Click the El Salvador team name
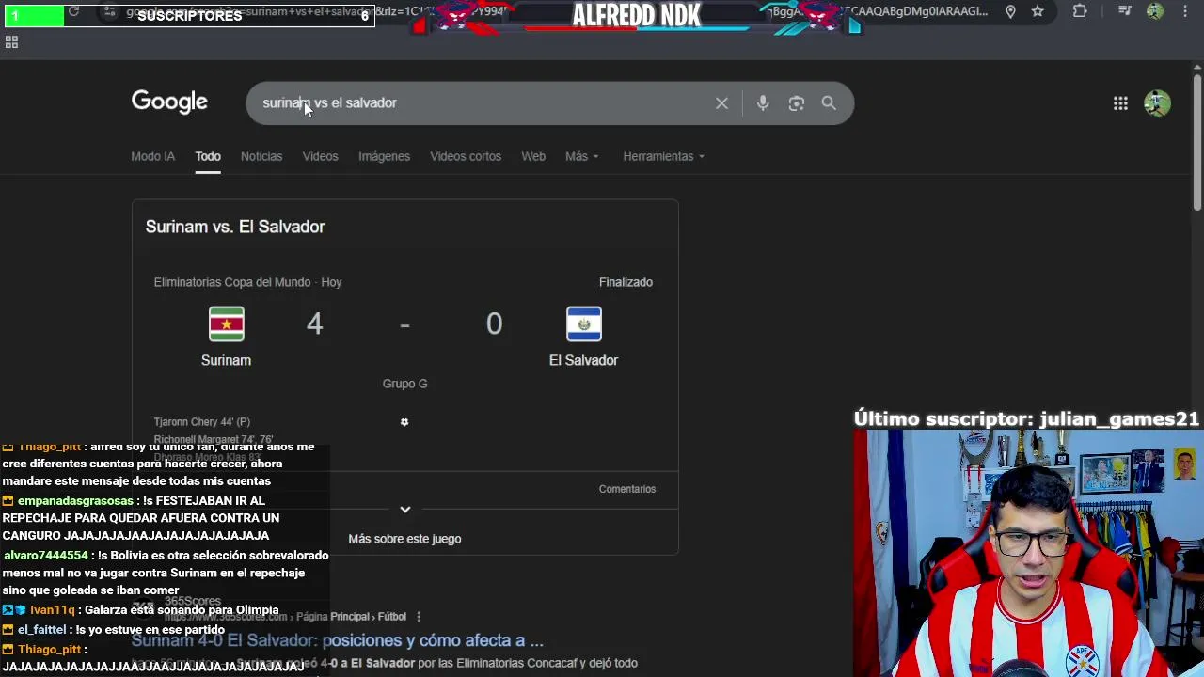 click(583, 360)
